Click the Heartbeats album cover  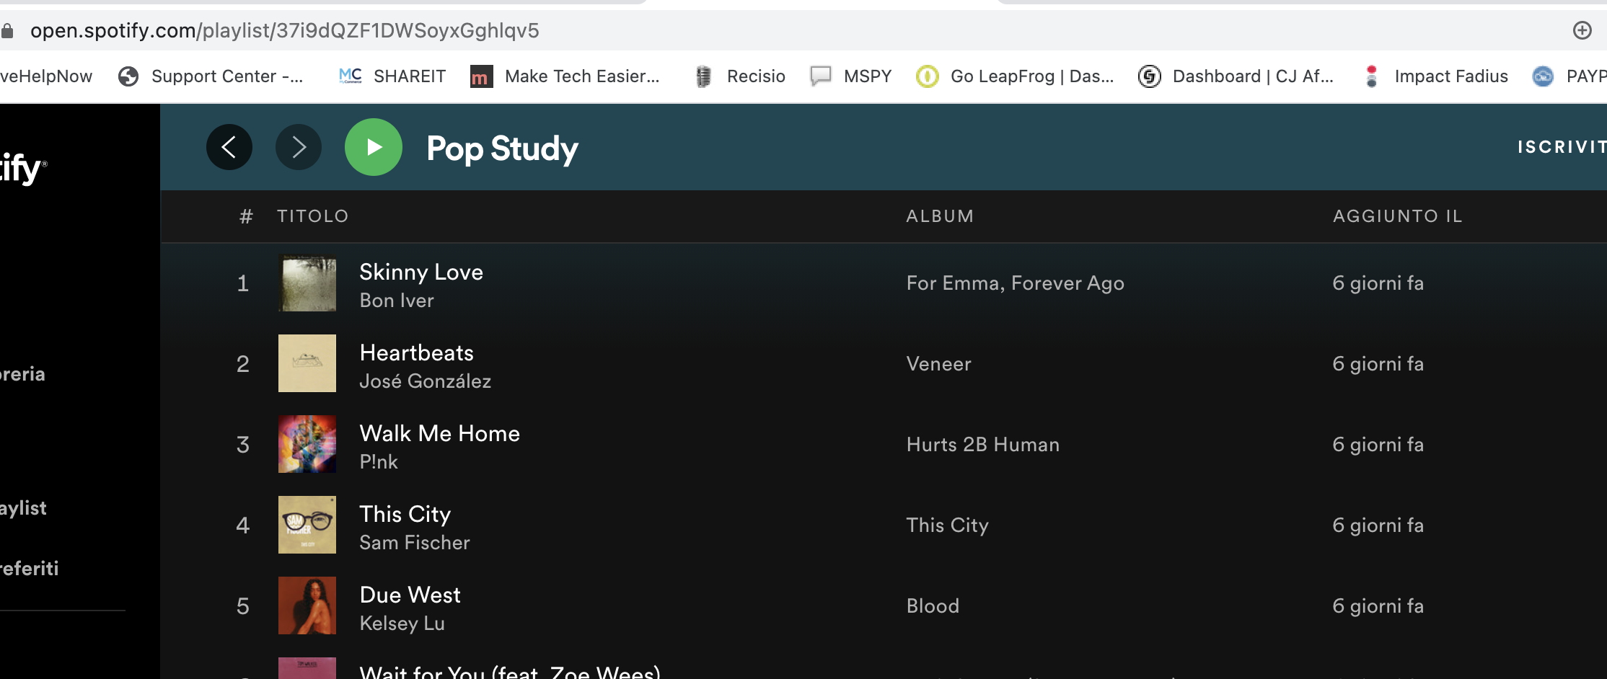click(307, 363)
